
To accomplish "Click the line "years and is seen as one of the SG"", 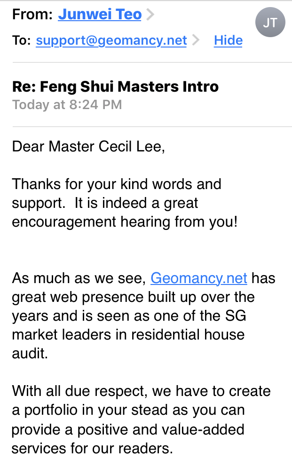I will click(x=129, y=316).
